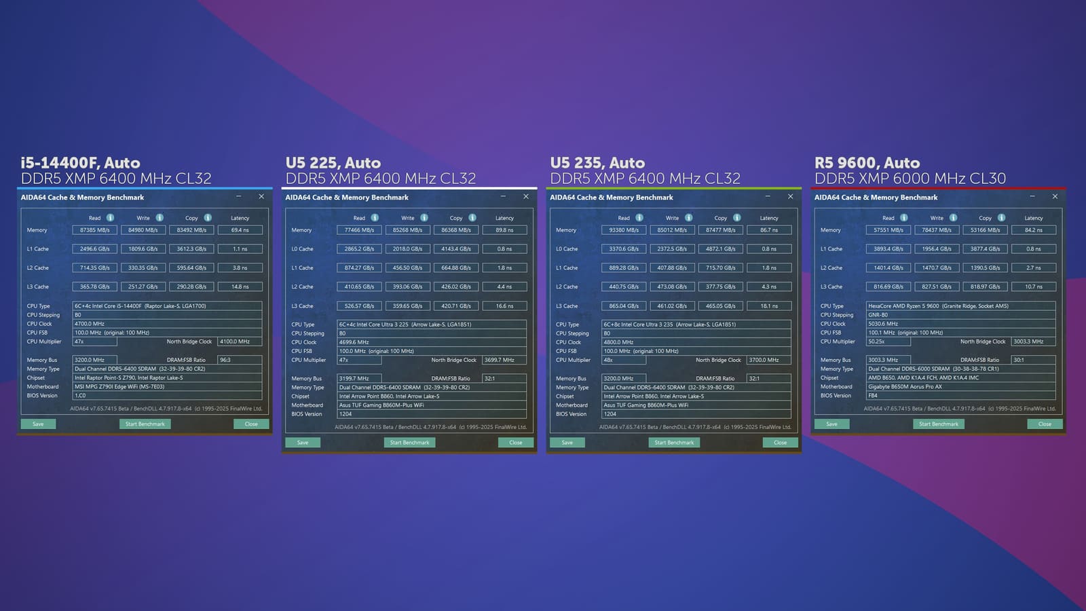Click the Copy info icon in the i5-14400F window
Viewport: 1086px width, 611px height.
[x=208, y=218]
